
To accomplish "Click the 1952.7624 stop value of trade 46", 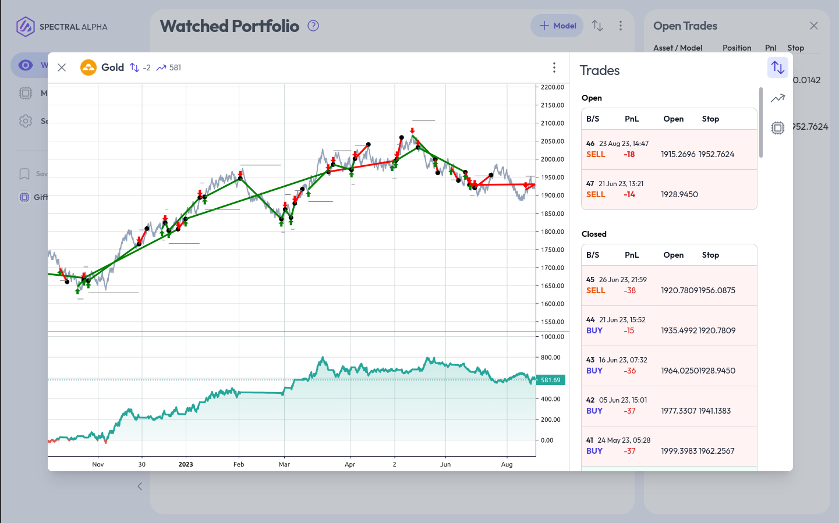I will coord(717,154).
